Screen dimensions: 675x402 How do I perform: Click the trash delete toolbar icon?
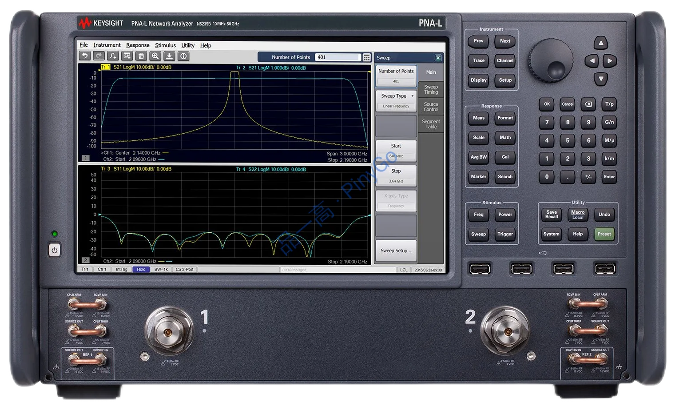coord(141,56)
